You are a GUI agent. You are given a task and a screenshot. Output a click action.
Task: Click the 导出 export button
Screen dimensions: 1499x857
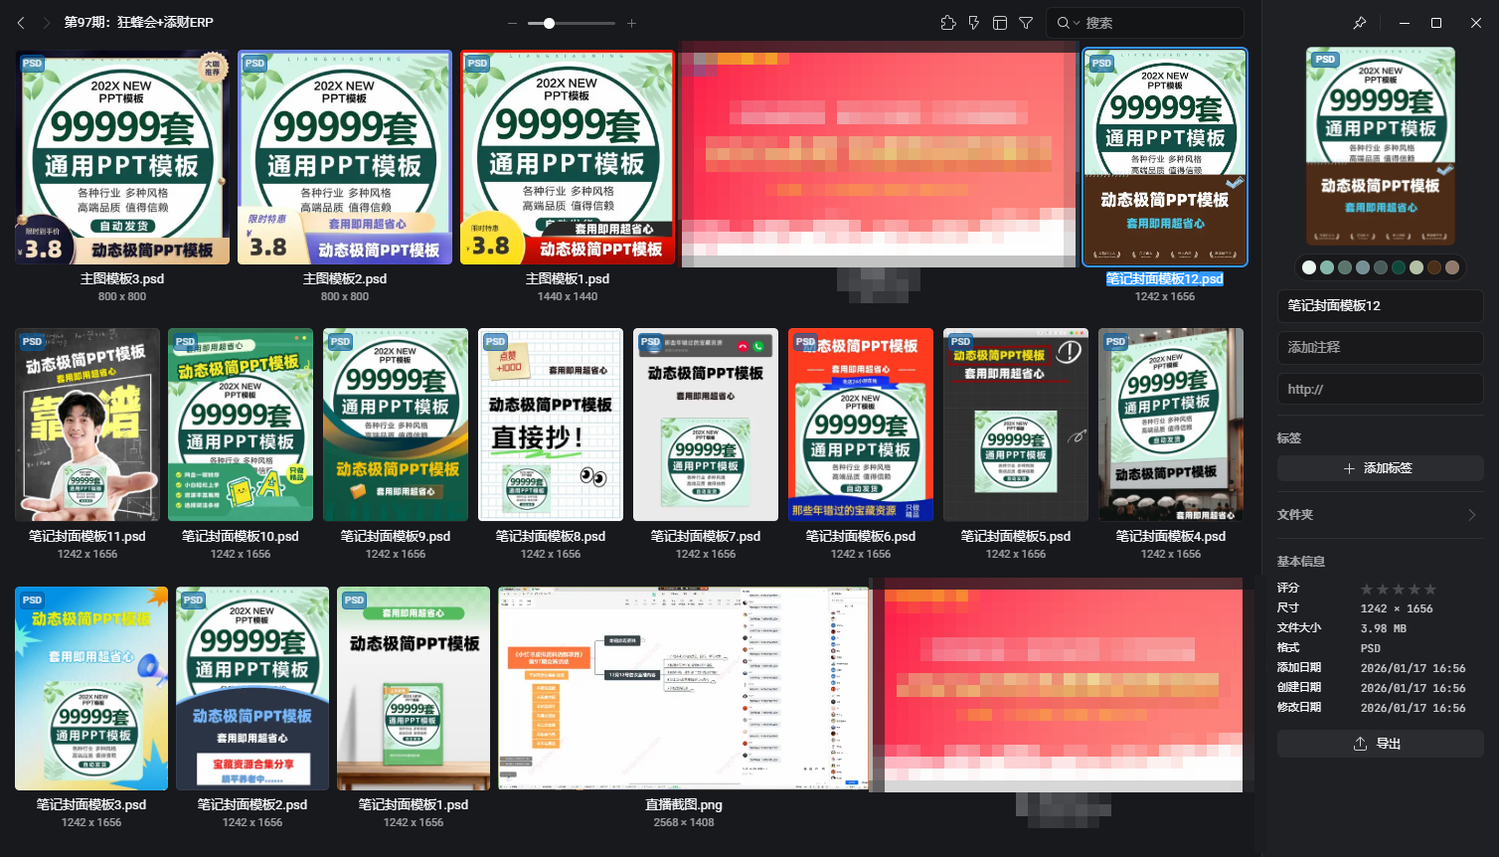(x=1380, y=743)
